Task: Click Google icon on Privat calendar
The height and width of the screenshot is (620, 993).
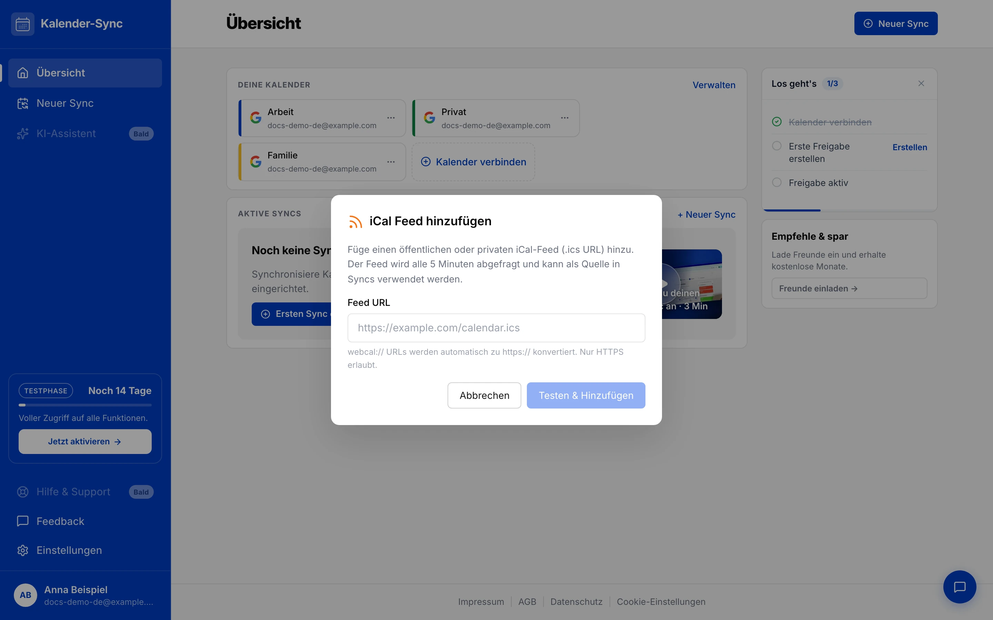Action: point(430,118)
